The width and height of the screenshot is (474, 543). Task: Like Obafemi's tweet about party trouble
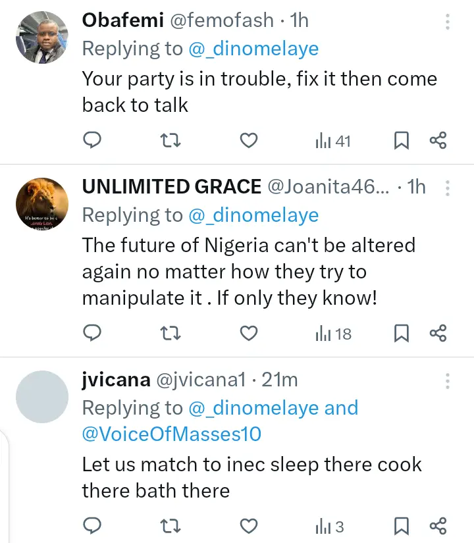pos(248,140)
